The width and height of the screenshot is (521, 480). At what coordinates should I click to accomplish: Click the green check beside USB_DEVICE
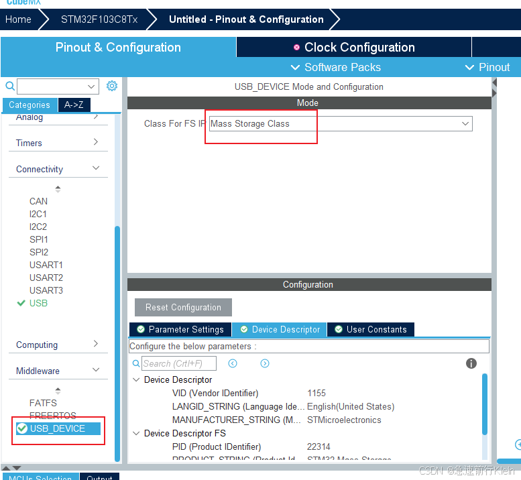click(x=22, y=428)
